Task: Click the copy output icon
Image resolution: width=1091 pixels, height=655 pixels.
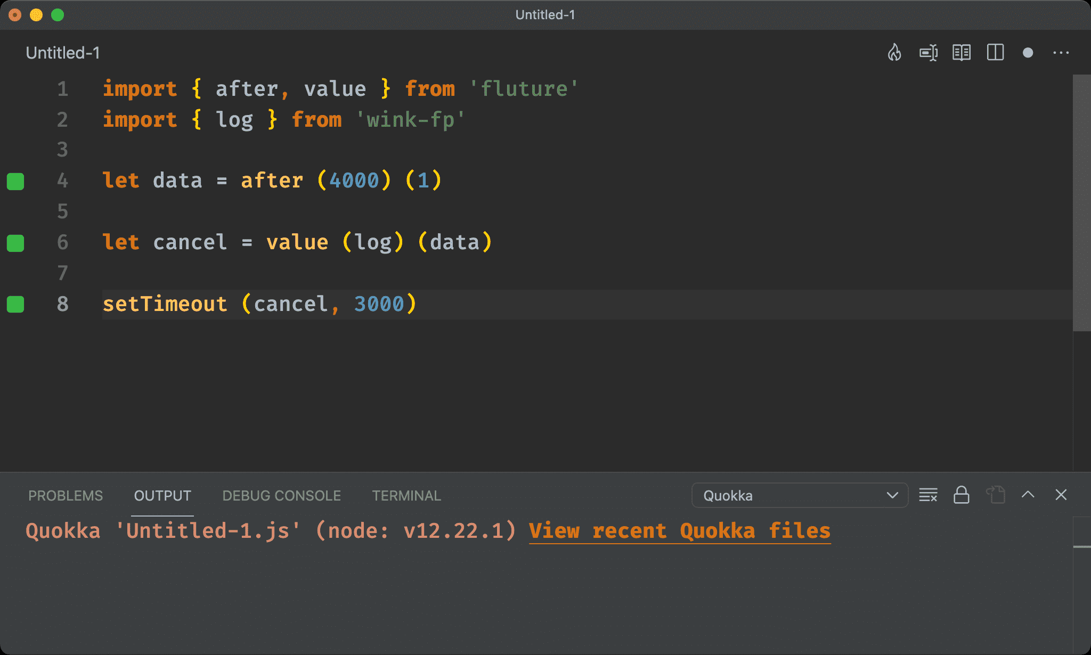Action: [x=996, y=495]
